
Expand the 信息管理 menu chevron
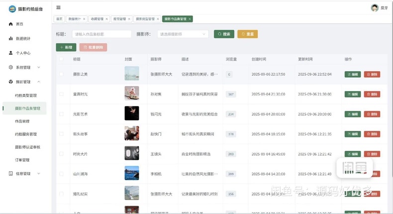point(39,173)
